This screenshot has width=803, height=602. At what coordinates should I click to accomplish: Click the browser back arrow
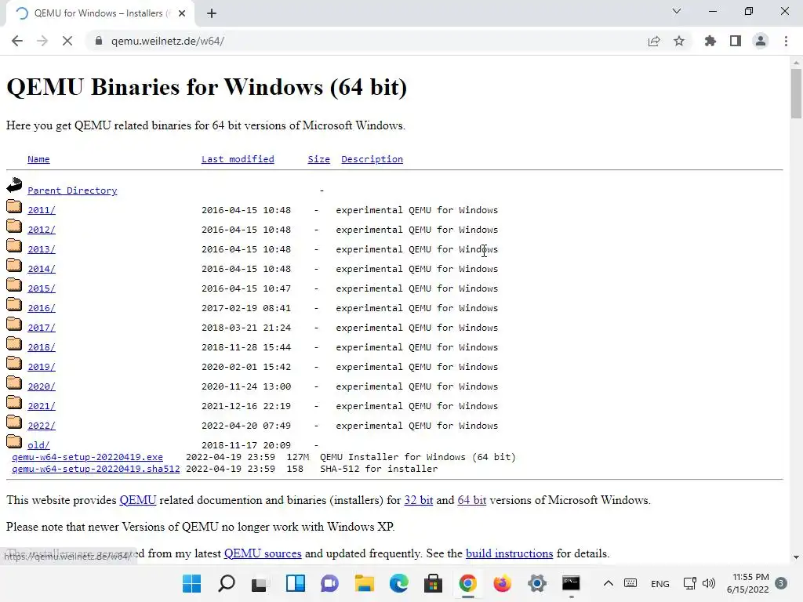click(17, 41)
